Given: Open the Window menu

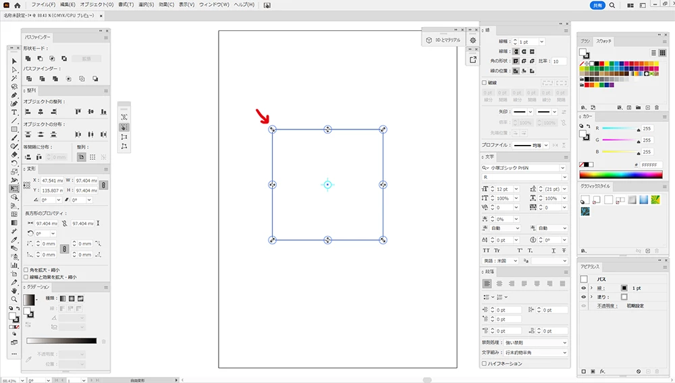Looking at the screenshot, I should (x=214, y=5).
